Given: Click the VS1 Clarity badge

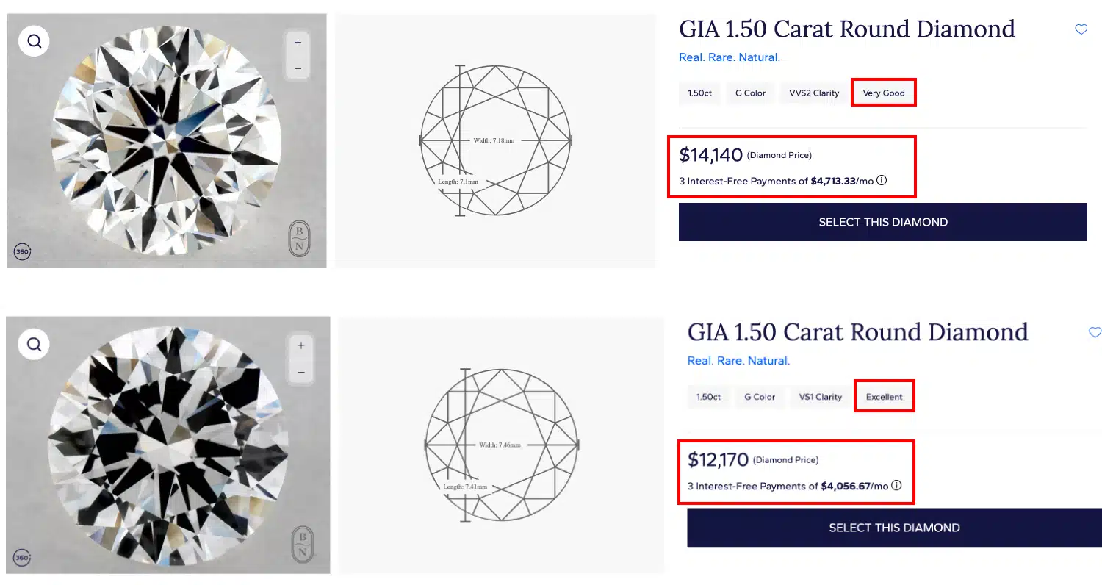Looking at the screenshot, I should click(819, 396).
